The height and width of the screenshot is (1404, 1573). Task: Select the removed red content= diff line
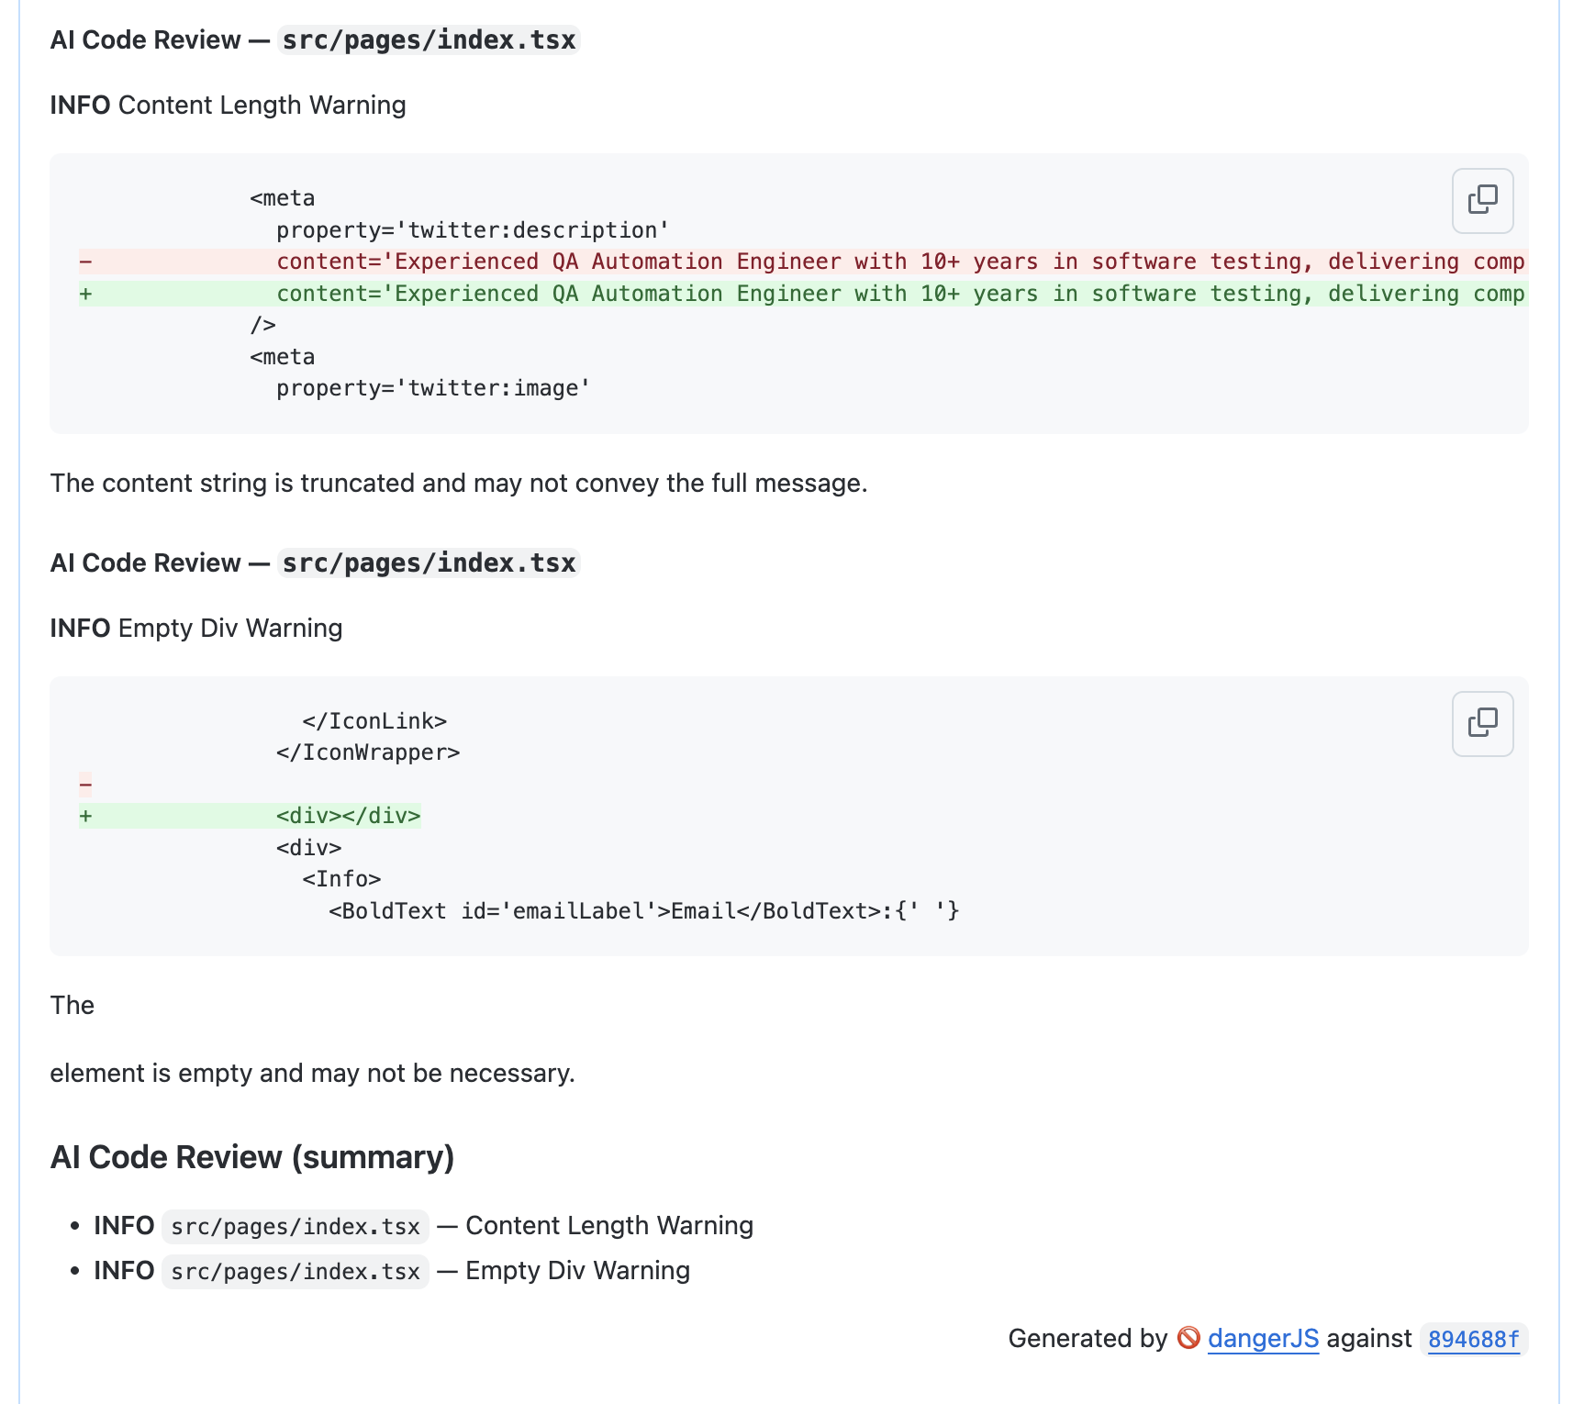(803, 262)
